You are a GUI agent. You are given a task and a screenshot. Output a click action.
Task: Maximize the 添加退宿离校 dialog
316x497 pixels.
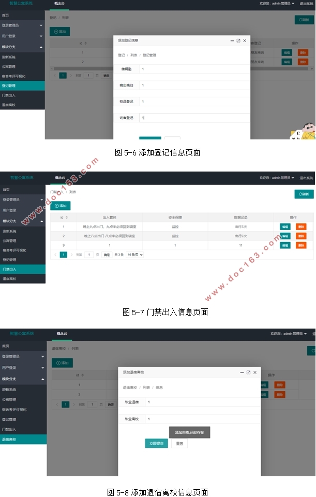248,373
